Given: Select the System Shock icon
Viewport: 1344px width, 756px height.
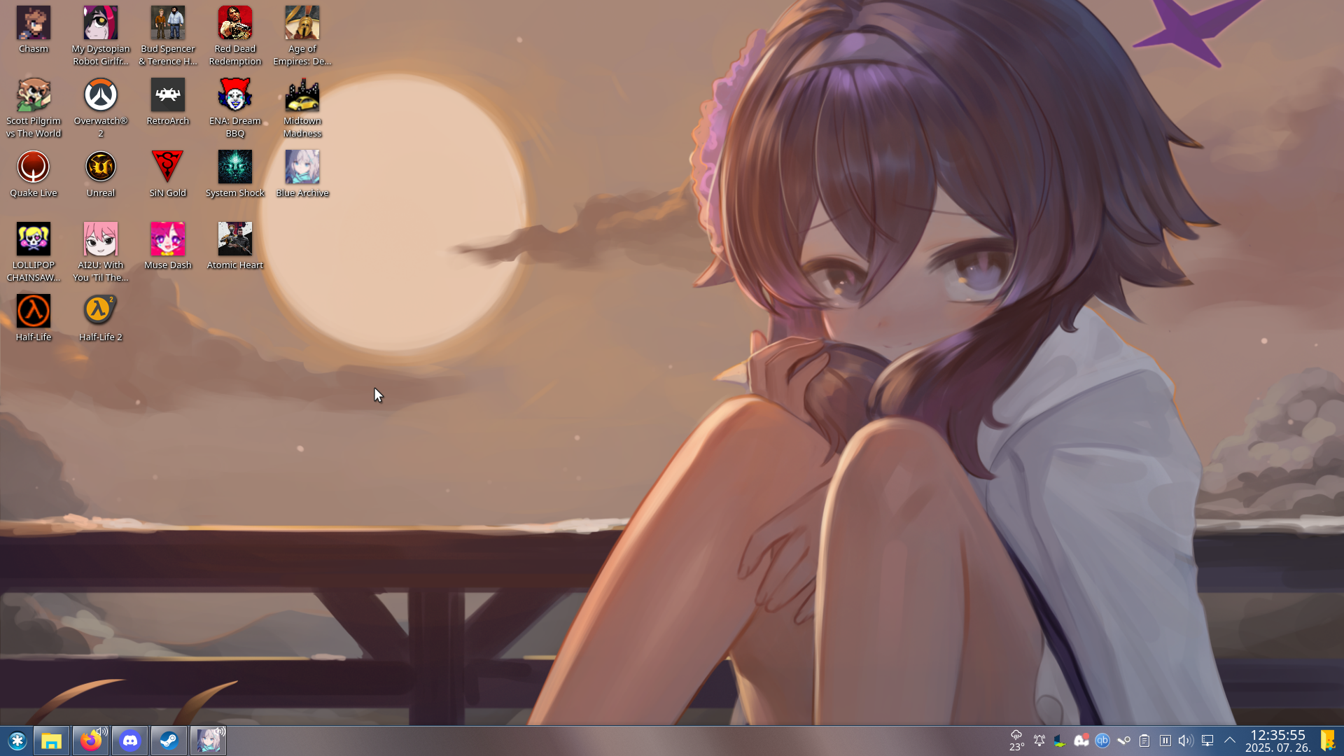Looking at the screenshot, I should 235,175.
